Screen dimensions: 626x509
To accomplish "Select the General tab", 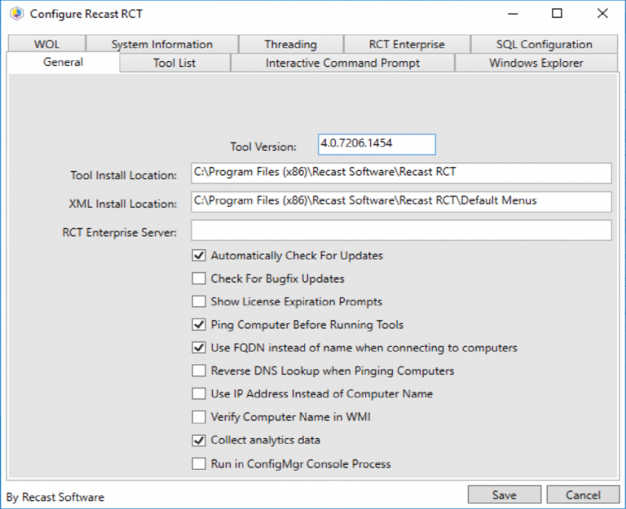I will tap(63, 62).
